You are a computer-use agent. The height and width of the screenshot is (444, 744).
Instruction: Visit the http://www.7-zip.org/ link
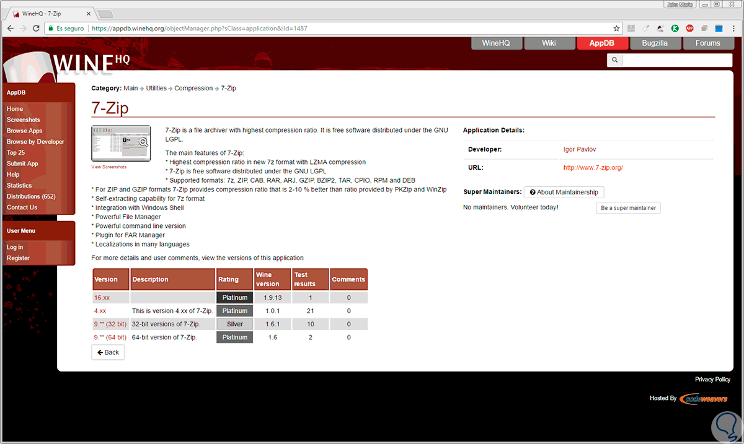(x=593, y=168)
